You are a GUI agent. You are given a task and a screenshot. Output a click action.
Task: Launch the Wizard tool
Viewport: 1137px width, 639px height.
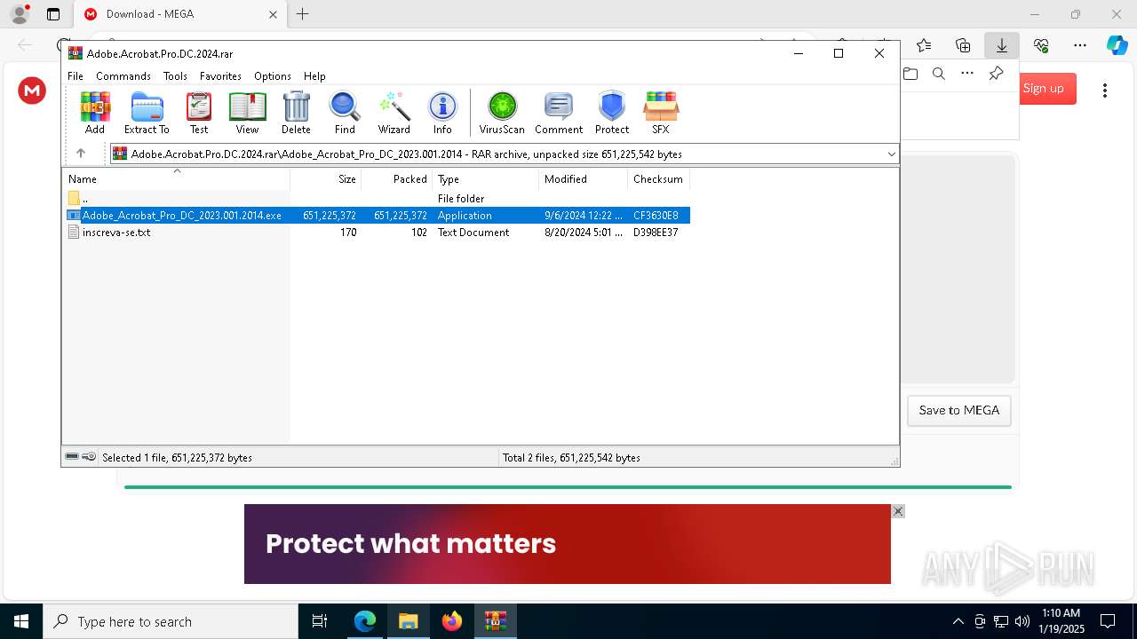394,113
